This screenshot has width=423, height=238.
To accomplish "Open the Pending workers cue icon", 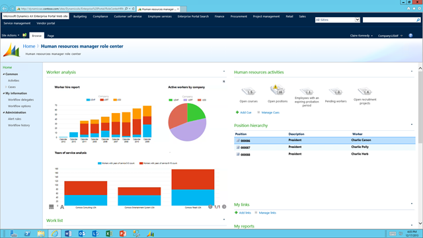I will [x=336, y=91].
